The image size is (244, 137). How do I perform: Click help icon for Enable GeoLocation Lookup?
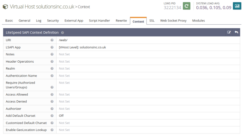pyautogui.click(x=52, y=130)
